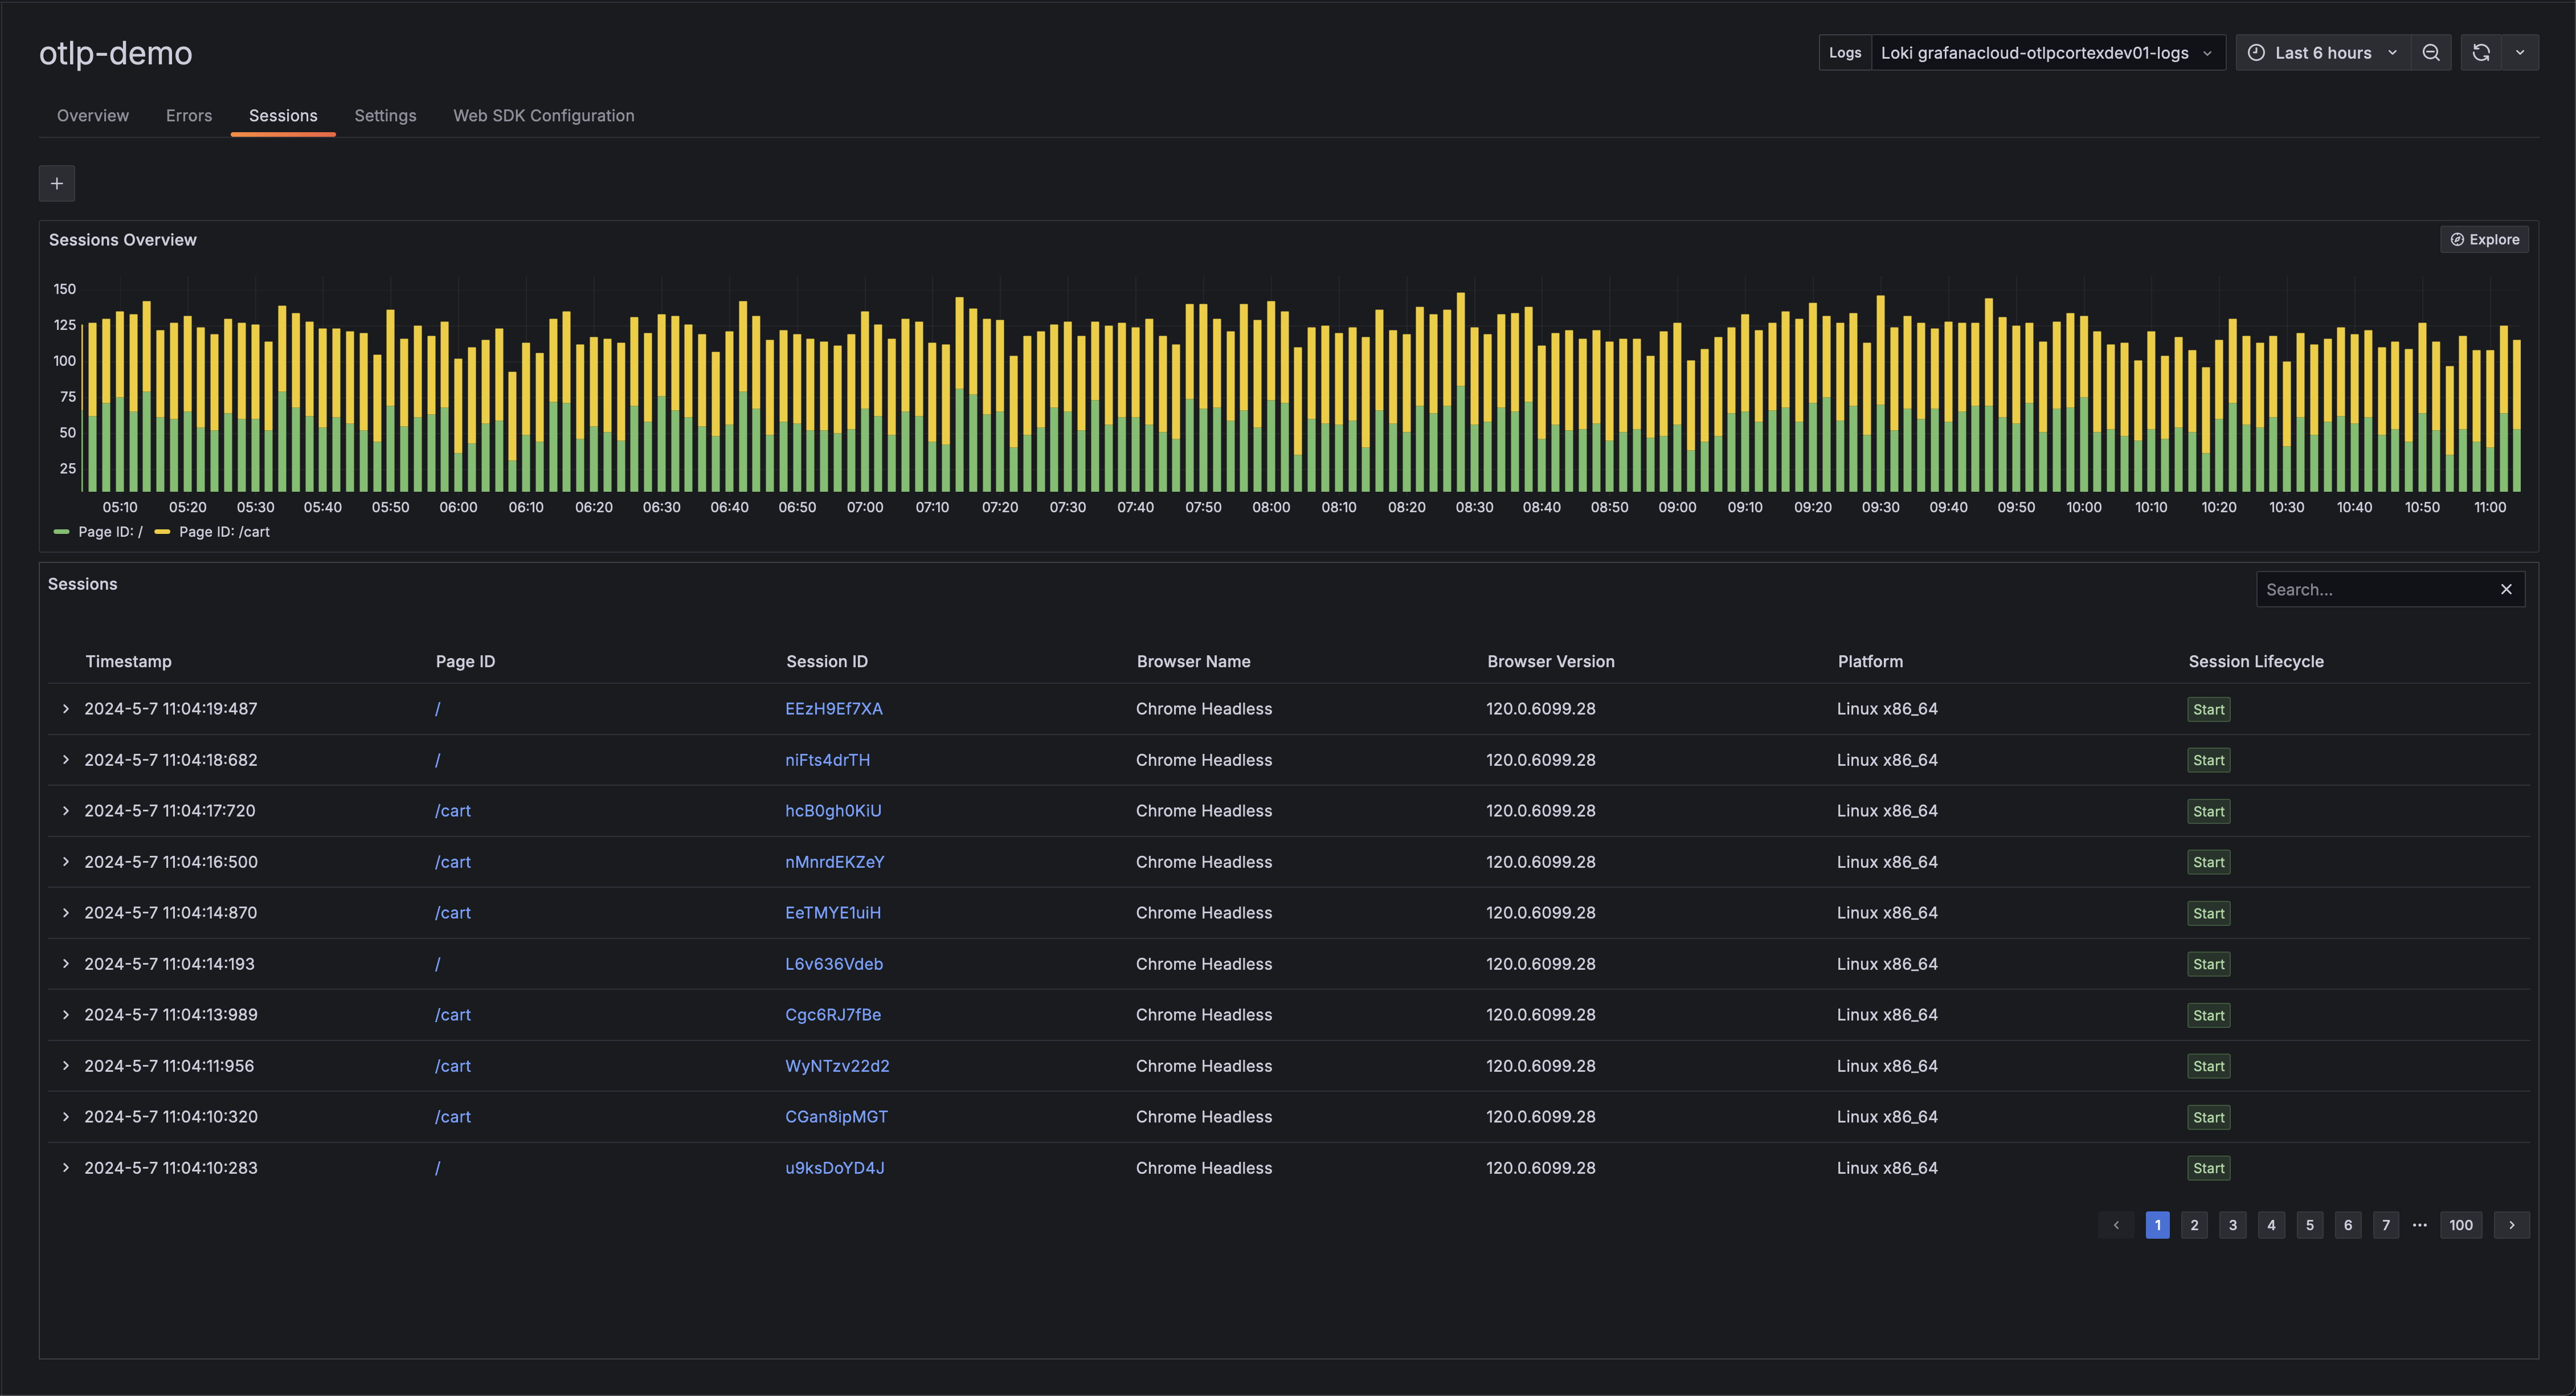Click the /cart page link for session hcB0gh0KiU

(453, 810)
